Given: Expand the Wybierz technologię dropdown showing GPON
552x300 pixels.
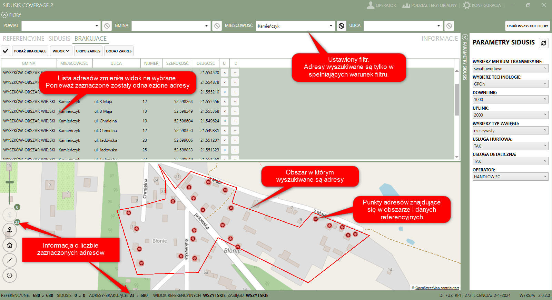Looking at the screenshot, I should [x=510, y=84].
